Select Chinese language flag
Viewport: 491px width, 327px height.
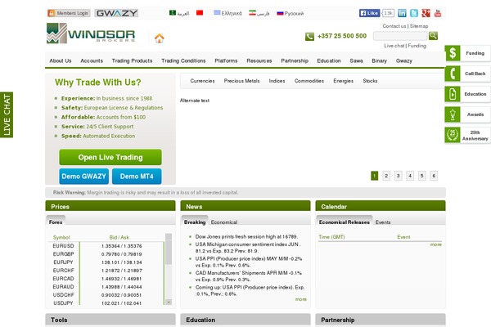coord(200,13)
